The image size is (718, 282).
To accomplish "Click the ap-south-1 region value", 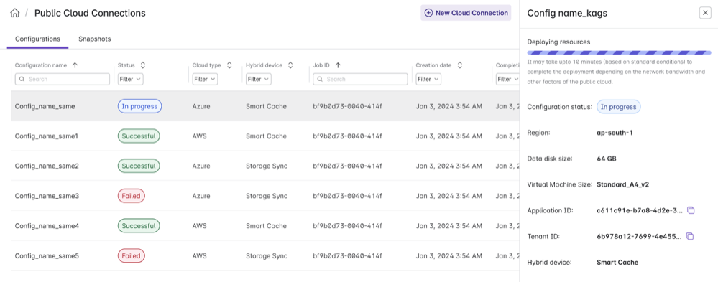I will 615,133.
